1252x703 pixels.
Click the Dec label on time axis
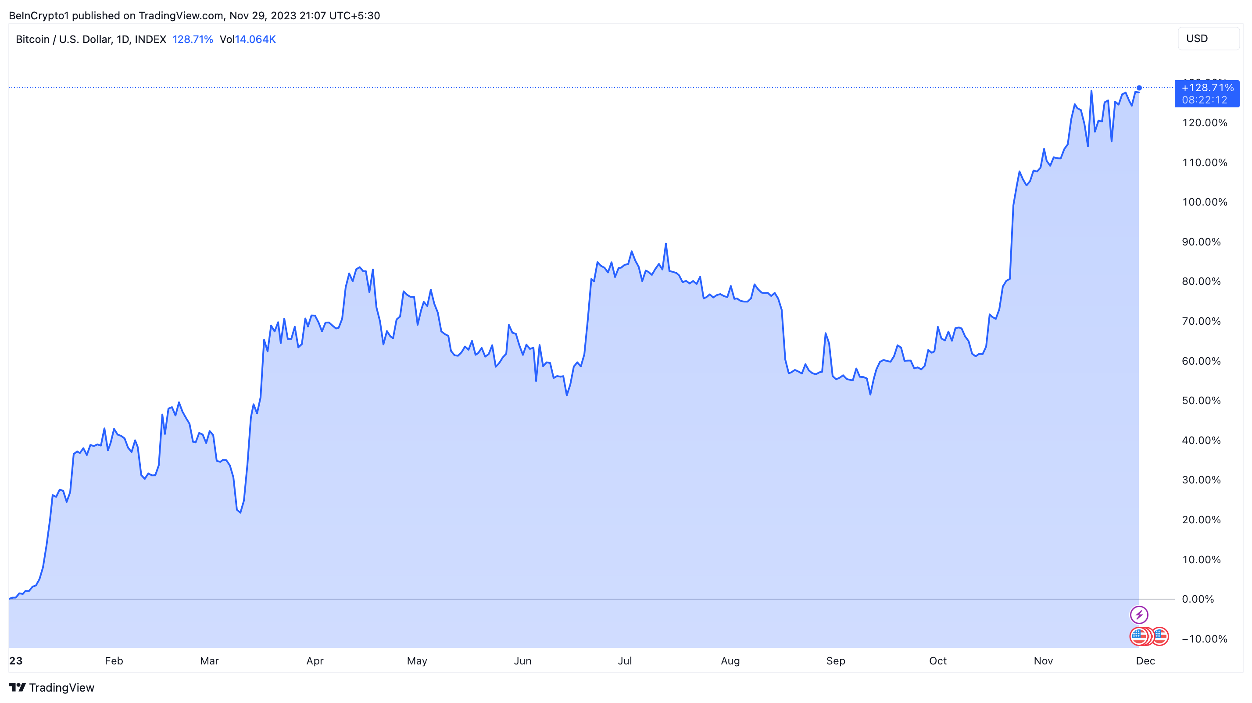(1145, 661)
